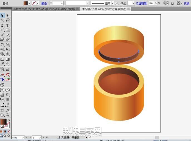Screen dimensions: 191x141
Task: Click the 变换 transform link
Action: 187,3
